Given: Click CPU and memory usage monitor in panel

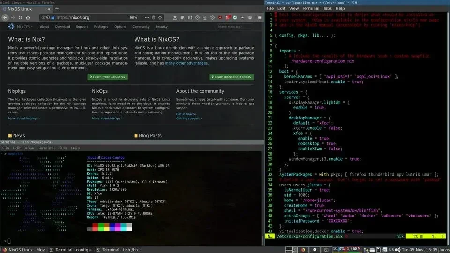Looking at the screenshot, I should (347, 249).
